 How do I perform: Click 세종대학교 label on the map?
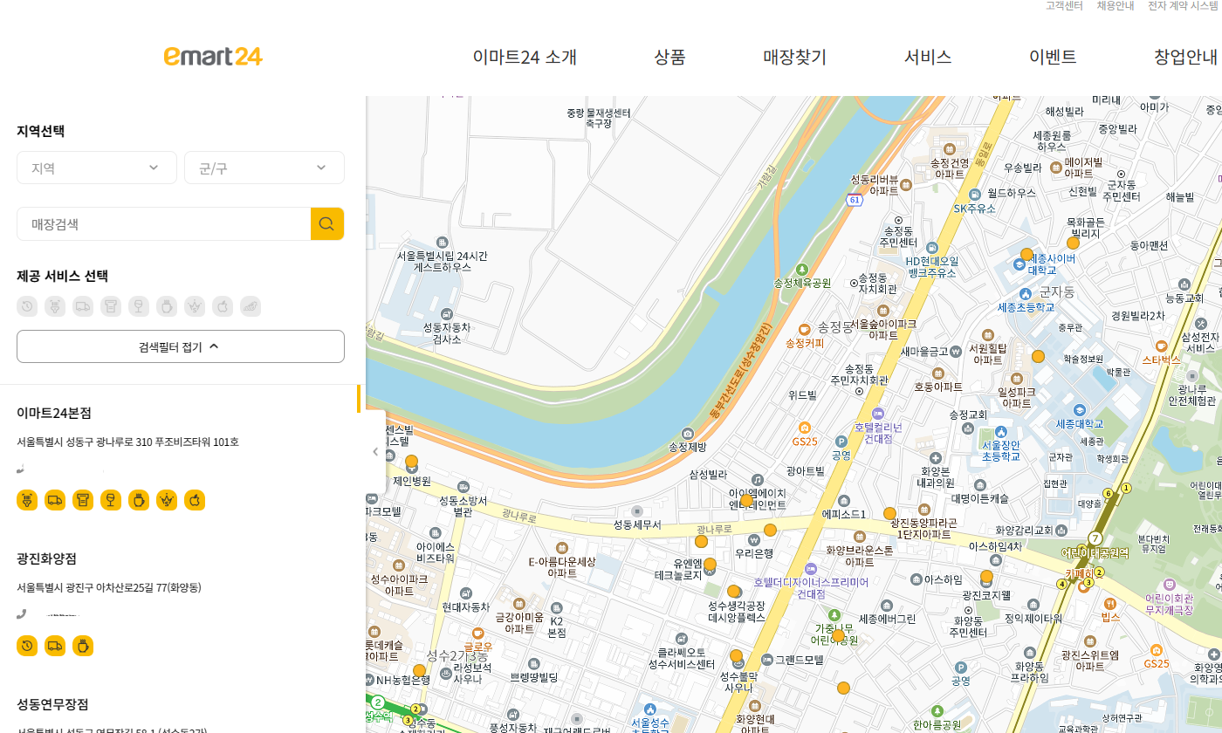click(x=1079, y=424)
